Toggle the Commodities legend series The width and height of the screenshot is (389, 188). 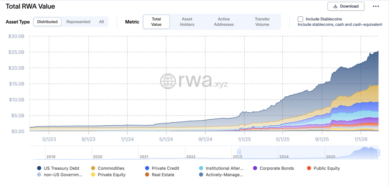click(x=93, y=168)
